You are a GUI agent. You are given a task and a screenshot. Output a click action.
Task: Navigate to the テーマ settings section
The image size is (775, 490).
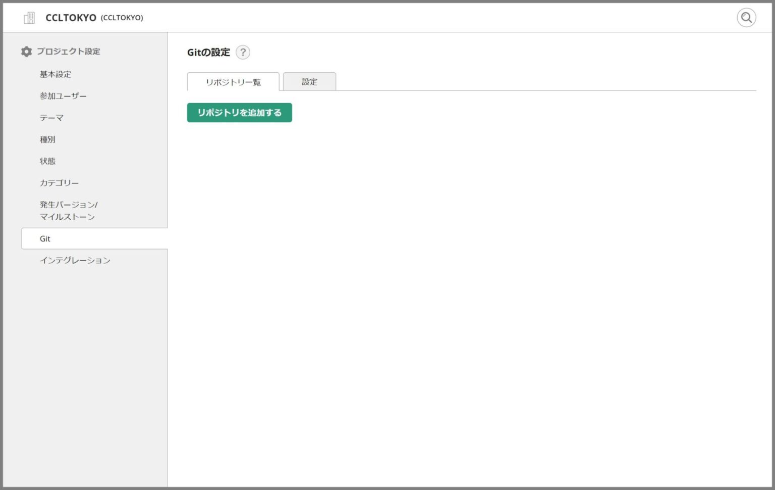52,117
